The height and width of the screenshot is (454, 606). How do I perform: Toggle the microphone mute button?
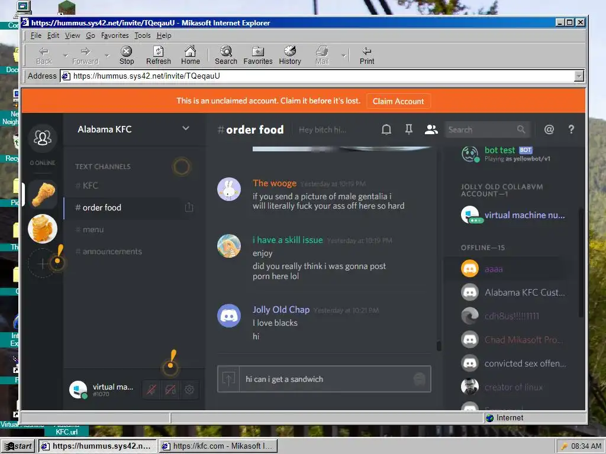[151, 390]
